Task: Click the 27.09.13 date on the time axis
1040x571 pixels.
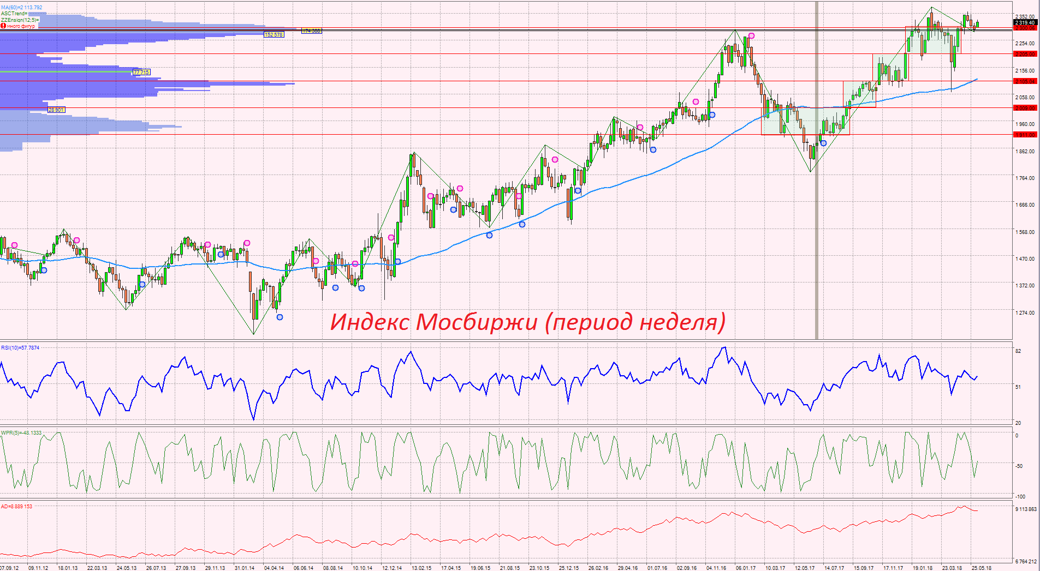Action: [x=186, y=568]
